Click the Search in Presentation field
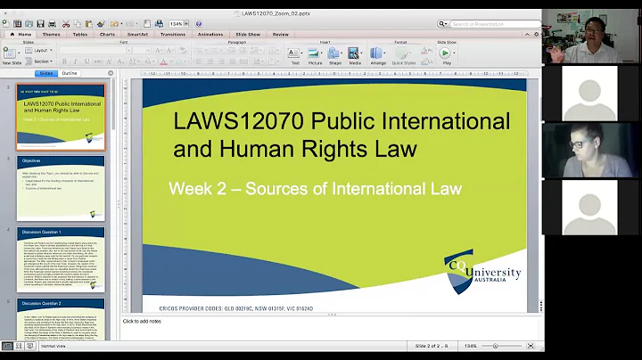This screenshot has width=642, height=360. (496, 24)
